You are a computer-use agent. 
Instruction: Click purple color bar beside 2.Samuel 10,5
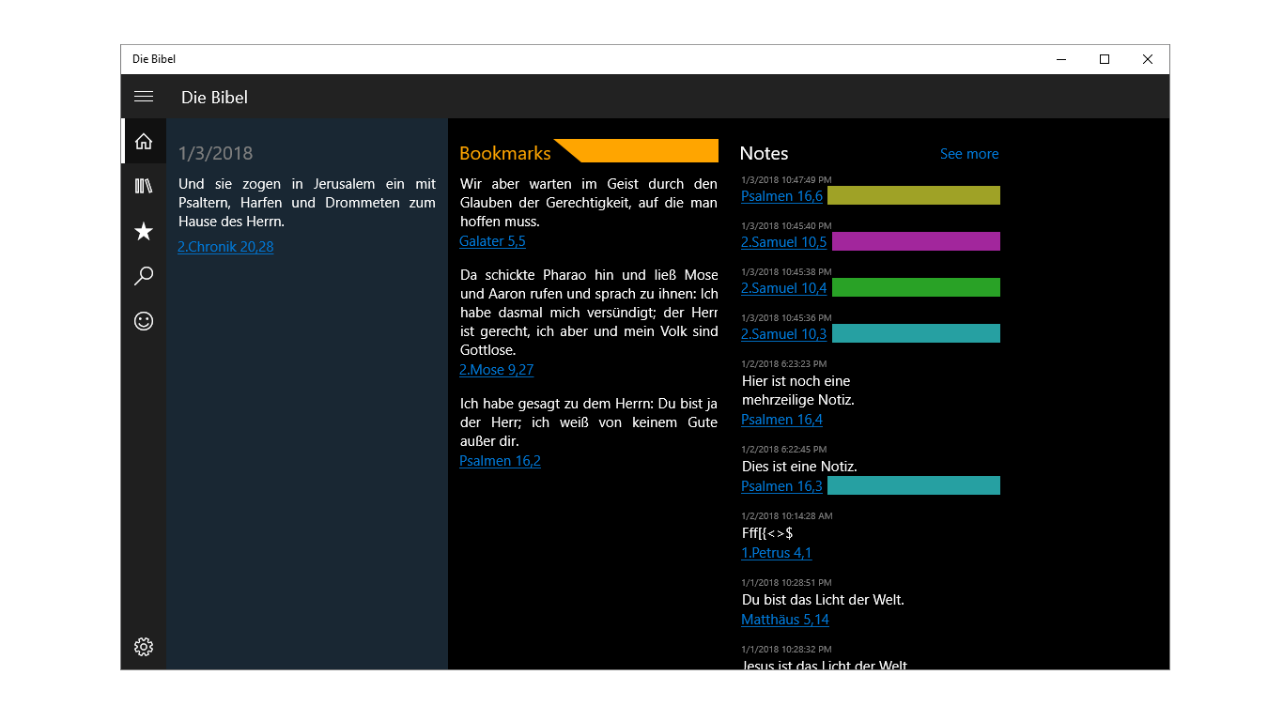(916, 241)
